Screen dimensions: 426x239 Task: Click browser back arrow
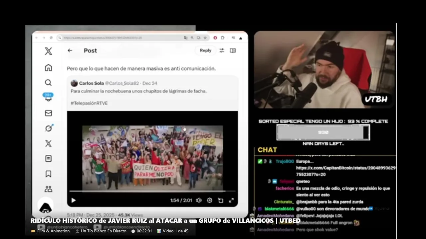tap(37, 38)
